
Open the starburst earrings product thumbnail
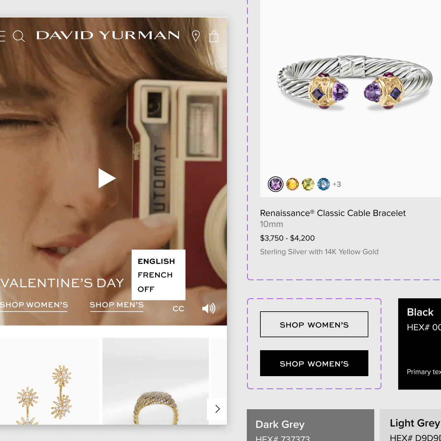pos(49,381)
